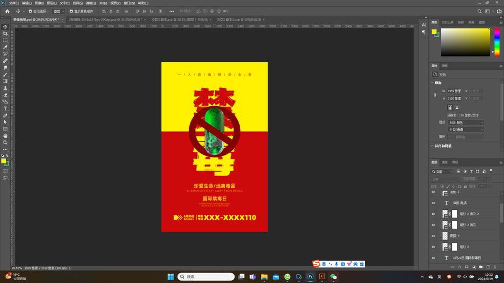Image resolution: width=504 pixels, height=283 pixels.
Task: Open the 类型 layer filter dropdown
Action: coord(442,172)
